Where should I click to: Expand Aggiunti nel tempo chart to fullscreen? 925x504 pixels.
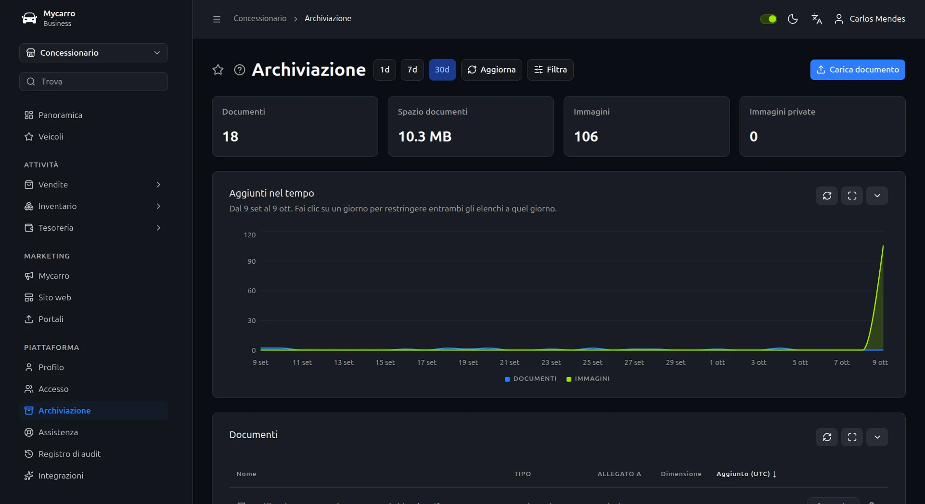click(x=852, y=196)
